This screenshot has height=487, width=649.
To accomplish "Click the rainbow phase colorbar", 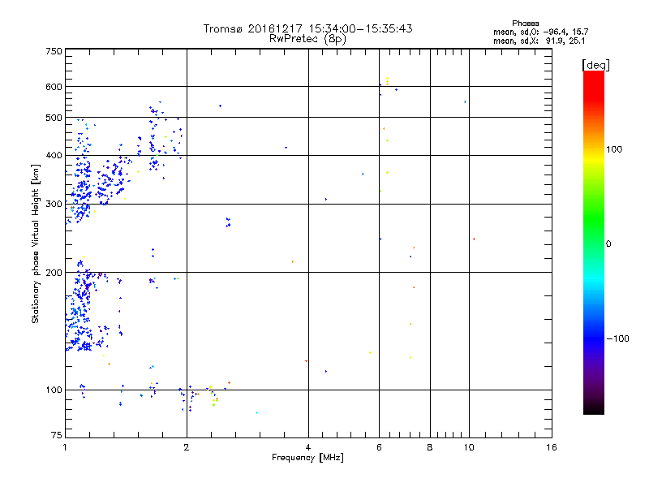I will (594, 242).
